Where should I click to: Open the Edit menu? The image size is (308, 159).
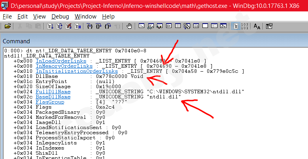click(23, 17)
